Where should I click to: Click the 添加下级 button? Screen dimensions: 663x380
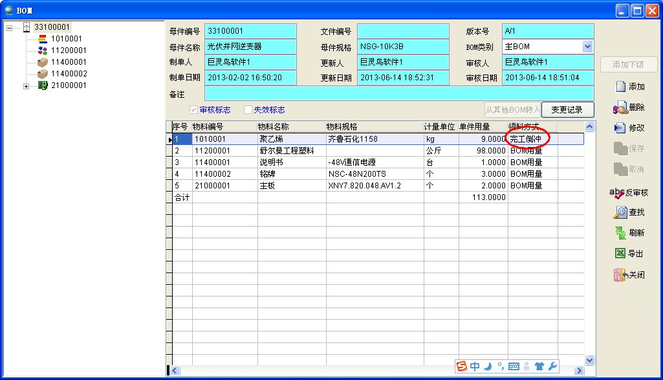[x=628, y=65]
